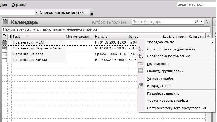Click Определить представления... button
The height and width of the screenshot is (122, 217).
[64, 12]
